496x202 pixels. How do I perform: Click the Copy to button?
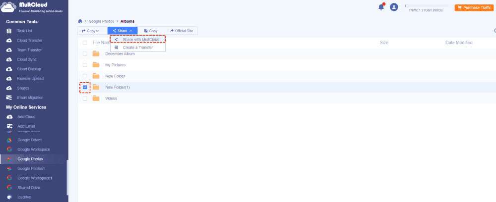click(x=91, y=31)
